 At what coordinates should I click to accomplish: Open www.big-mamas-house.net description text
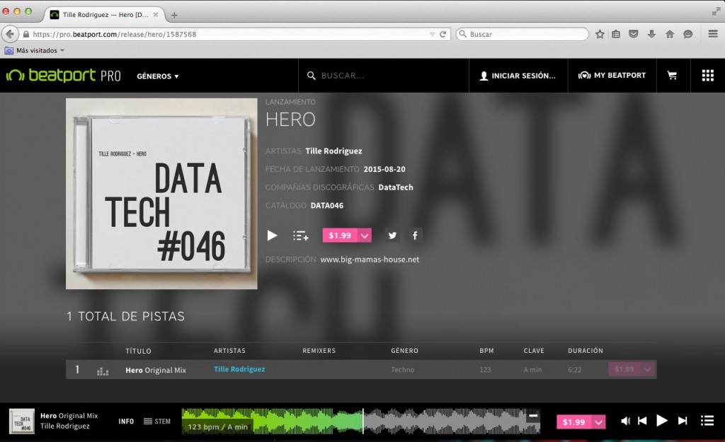tap(370, 260)
